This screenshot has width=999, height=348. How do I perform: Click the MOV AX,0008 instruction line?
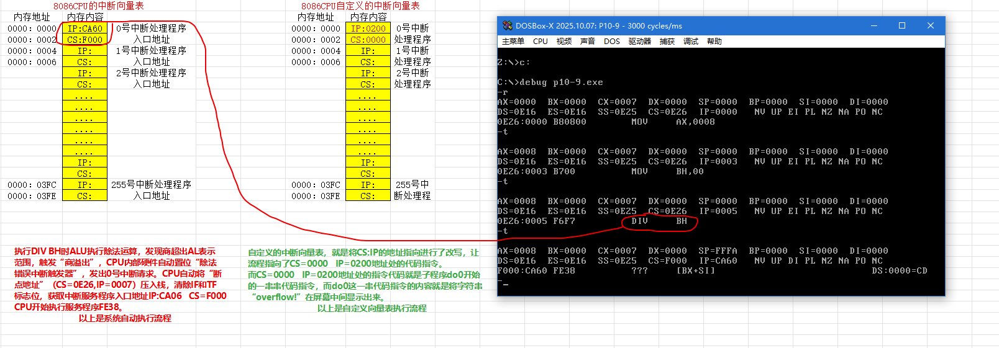click(x=606, y=122)
